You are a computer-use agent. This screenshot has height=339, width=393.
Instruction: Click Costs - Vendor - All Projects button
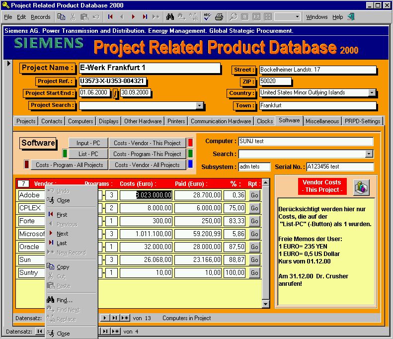coord(147,165)
